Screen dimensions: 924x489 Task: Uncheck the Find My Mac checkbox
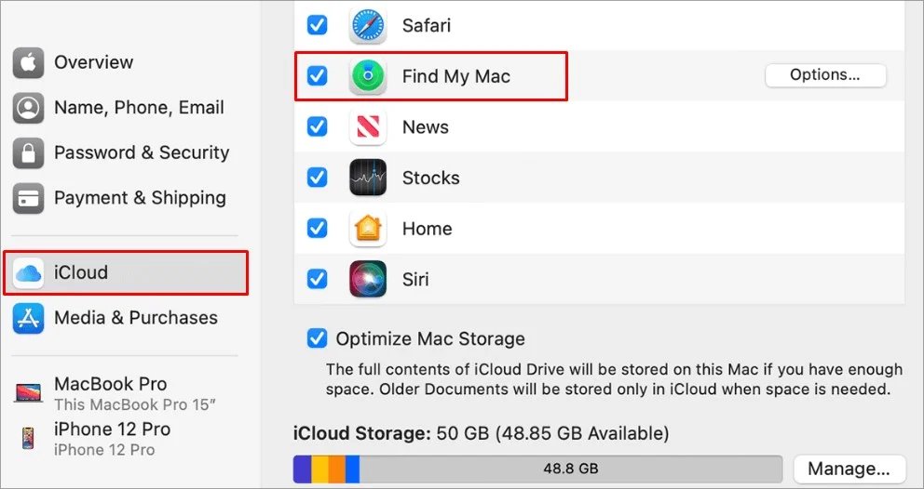coord(317,76)
